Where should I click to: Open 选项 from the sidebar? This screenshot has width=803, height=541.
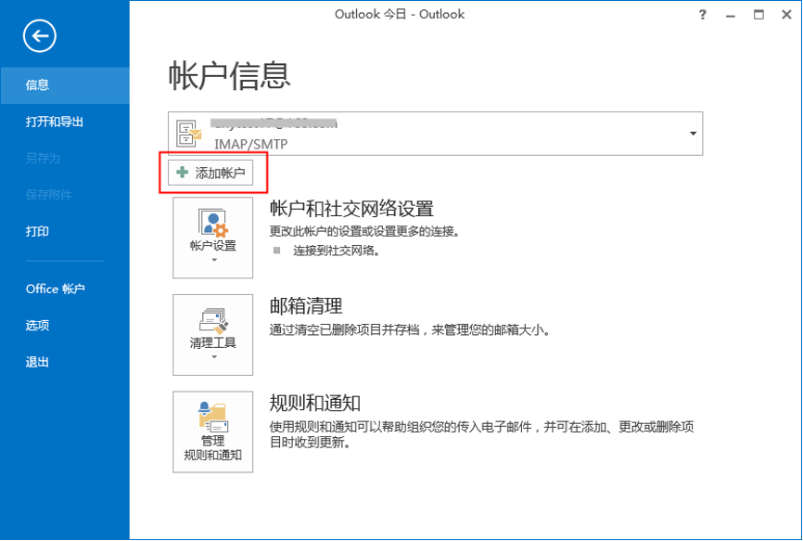(38, 326)
